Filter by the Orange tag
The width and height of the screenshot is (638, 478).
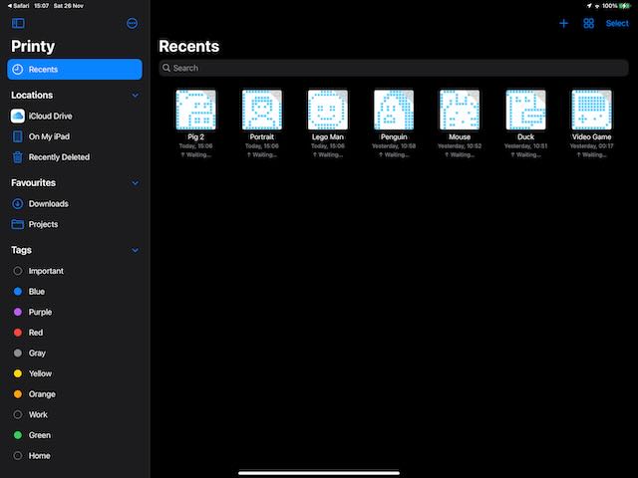(75, 394)
